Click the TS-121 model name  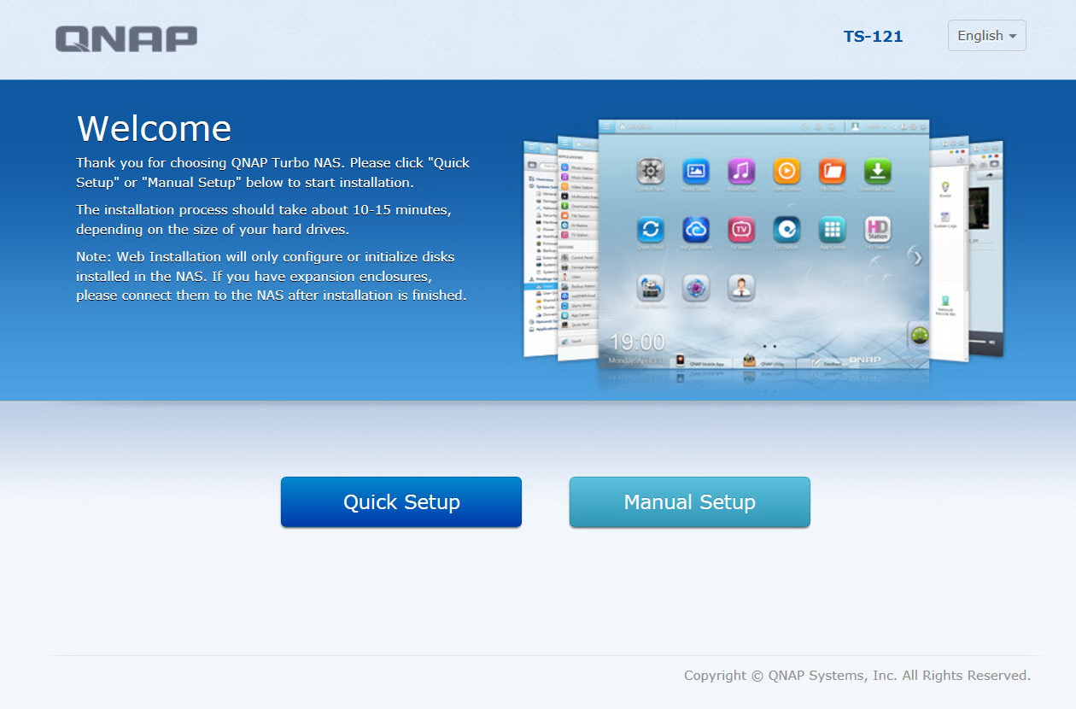873,36
